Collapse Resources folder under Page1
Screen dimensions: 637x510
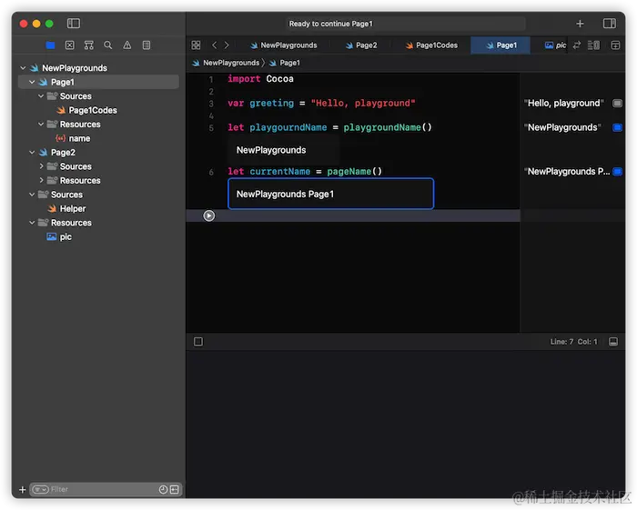[41, 125]
